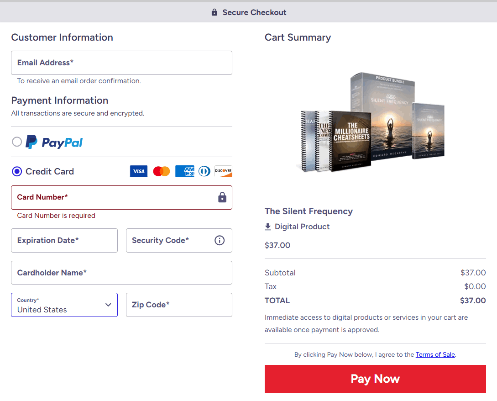Click the 'All transactions are secure and encrypted' text

point(78,113)
